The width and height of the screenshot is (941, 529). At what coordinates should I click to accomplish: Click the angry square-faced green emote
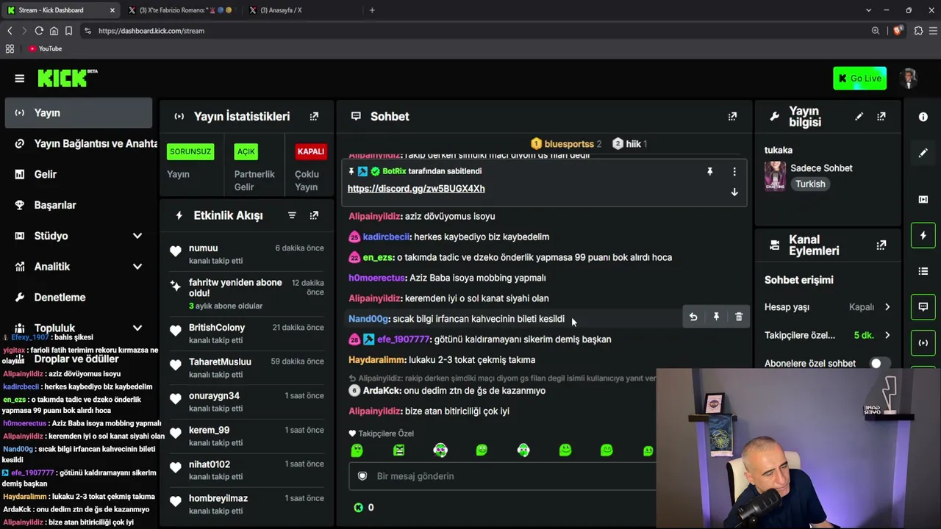point(398,450)
